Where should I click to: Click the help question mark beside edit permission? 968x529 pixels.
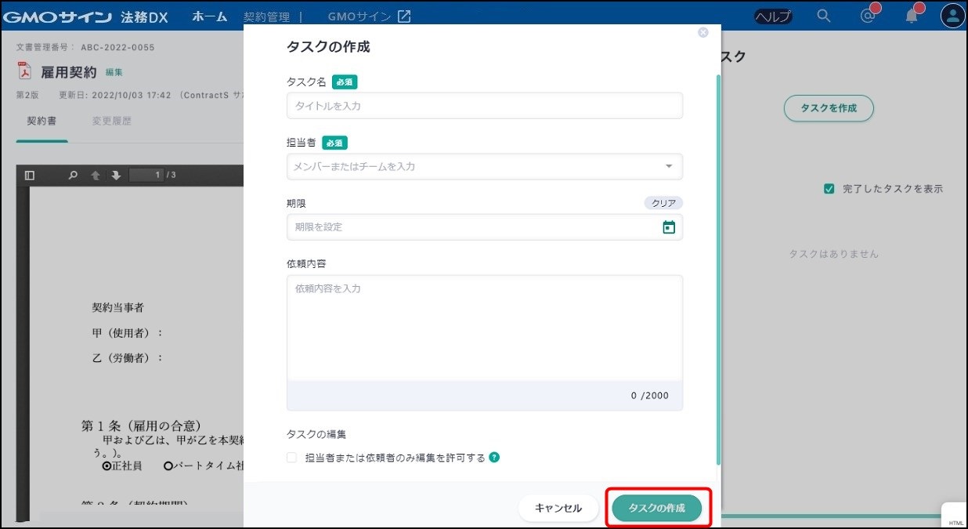[494, 458]
